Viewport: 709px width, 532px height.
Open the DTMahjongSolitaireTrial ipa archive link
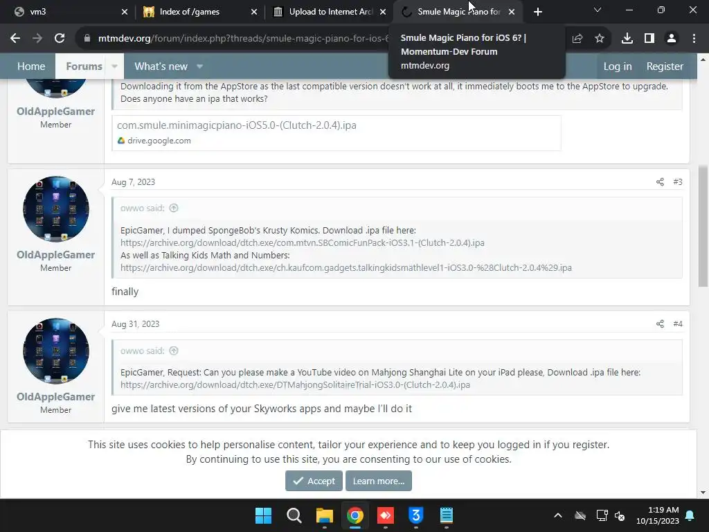click(295, 385)
